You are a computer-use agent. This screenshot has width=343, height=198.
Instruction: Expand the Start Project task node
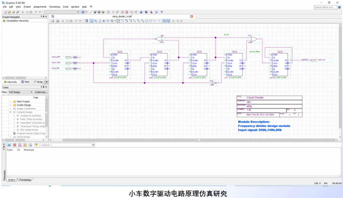10,101
